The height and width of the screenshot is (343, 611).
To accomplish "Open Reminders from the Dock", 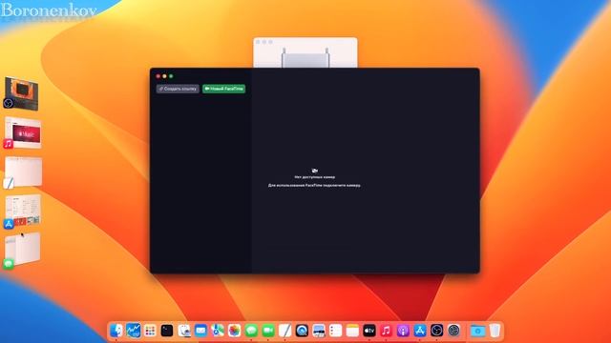I will click(335, 331).
